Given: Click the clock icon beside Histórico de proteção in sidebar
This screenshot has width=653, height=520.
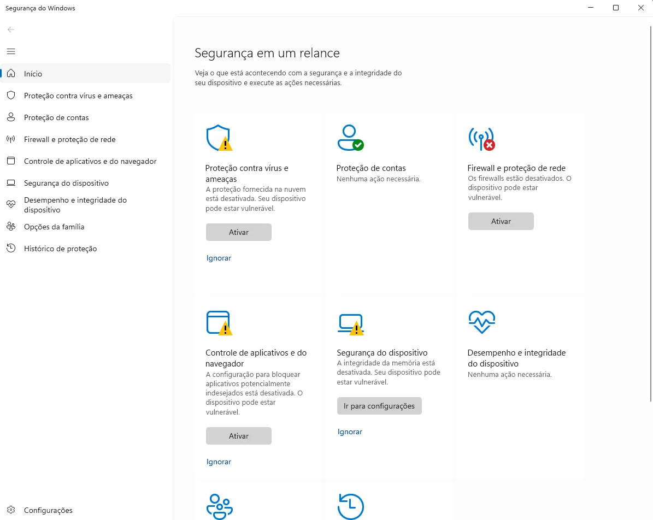Looking at the screenshot, I should click(x=11, y=248).
